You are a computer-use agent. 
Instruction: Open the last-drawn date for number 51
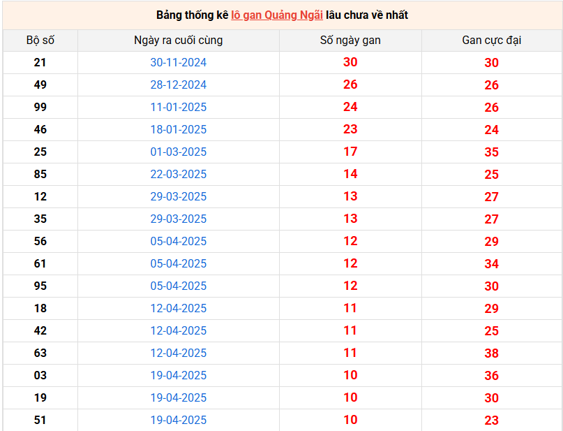click(x=179, y=420)
